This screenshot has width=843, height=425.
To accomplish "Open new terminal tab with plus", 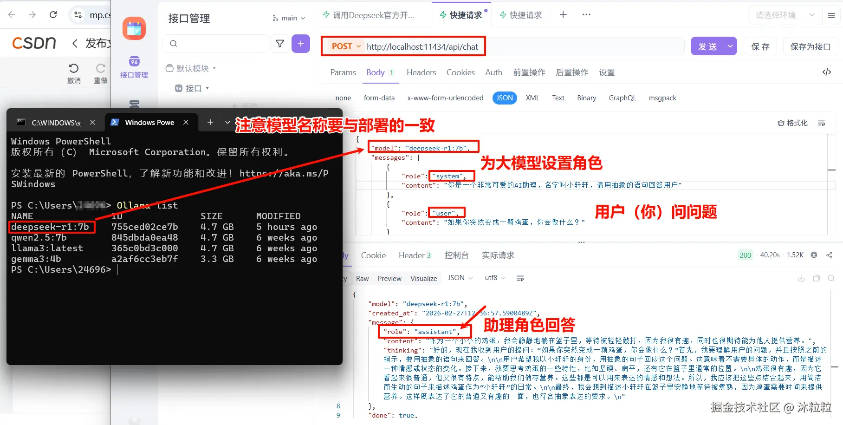I will [x=210, y=122].
